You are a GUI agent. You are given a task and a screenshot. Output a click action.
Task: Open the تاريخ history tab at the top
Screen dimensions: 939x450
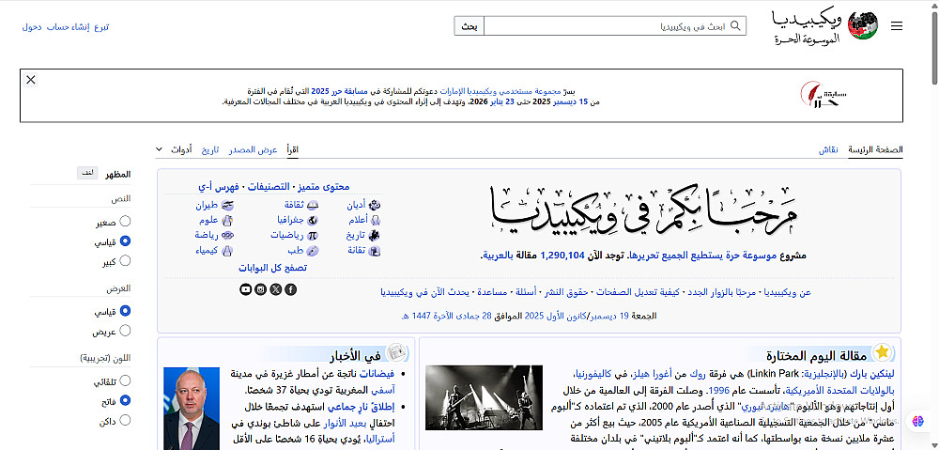[210, 149]
